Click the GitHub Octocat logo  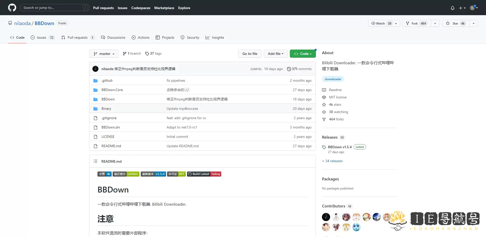[x=12, y=8]
